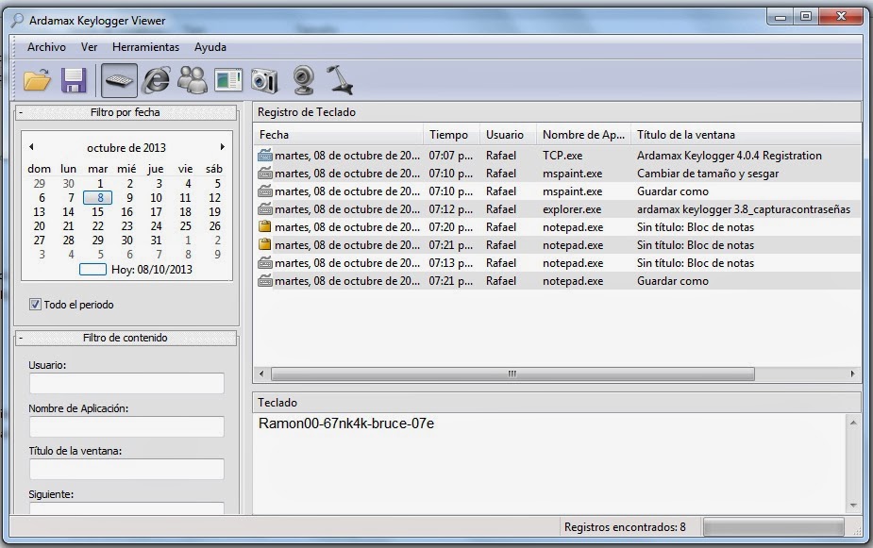The image size is (873, 548).
Task: Click Hoy: 08/10/2013 today link
Action: (x=151, y=269)
